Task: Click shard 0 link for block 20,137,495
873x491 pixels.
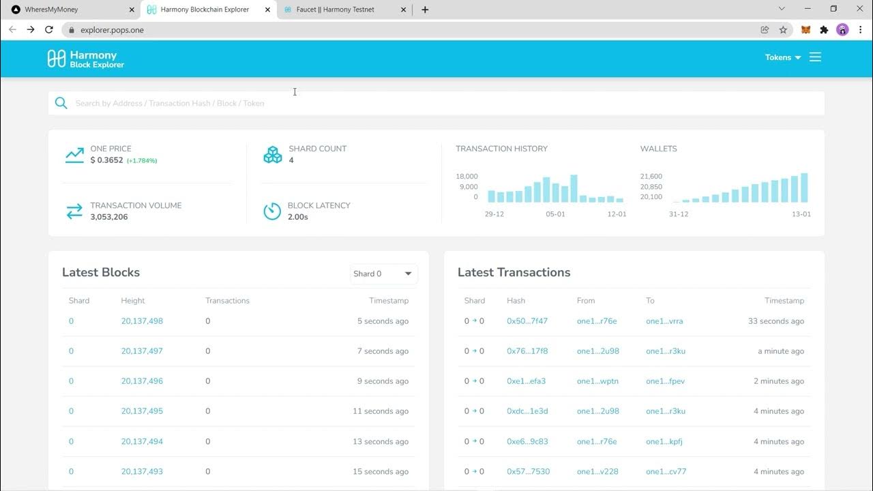Action: coord(71,411)
